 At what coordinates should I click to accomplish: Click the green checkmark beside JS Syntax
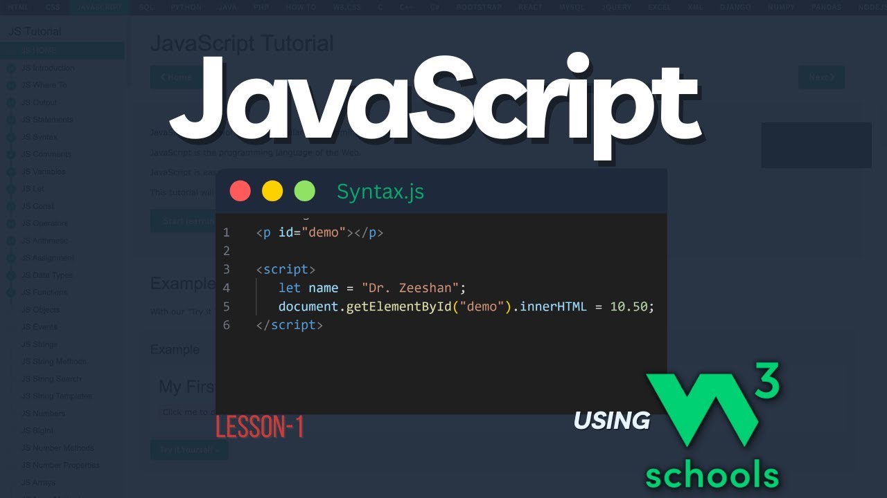11,138
